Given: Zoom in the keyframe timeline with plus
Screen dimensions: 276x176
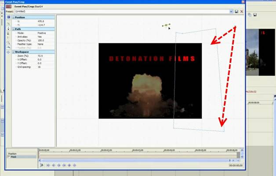Looking at the screenshot, I should tap(233, 160).
